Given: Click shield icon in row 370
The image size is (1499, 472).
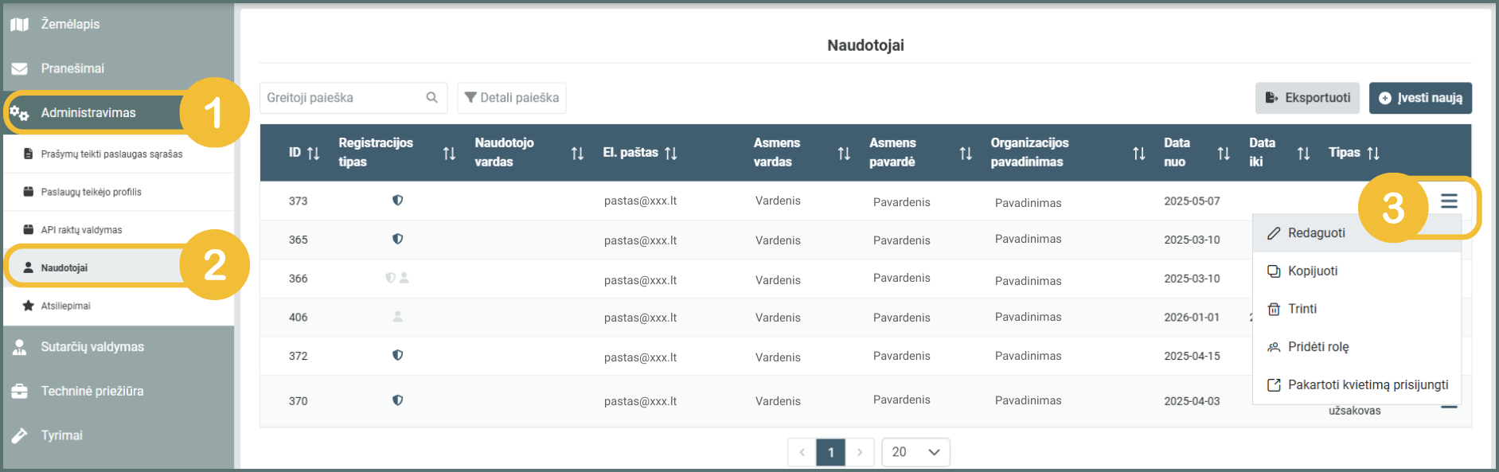Looking at the screenshot, I should [x=397, y=400].
